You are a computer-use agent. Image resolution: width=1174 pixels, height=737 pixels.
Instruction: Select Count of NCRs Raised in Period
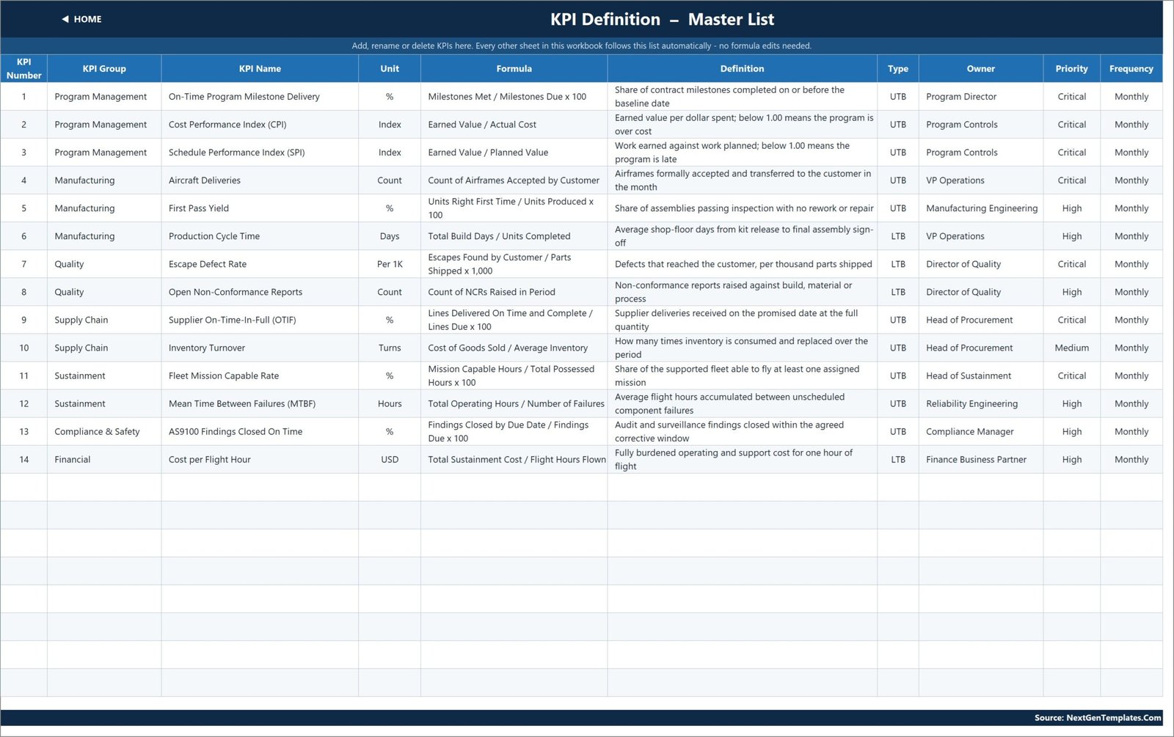[514, 292]
